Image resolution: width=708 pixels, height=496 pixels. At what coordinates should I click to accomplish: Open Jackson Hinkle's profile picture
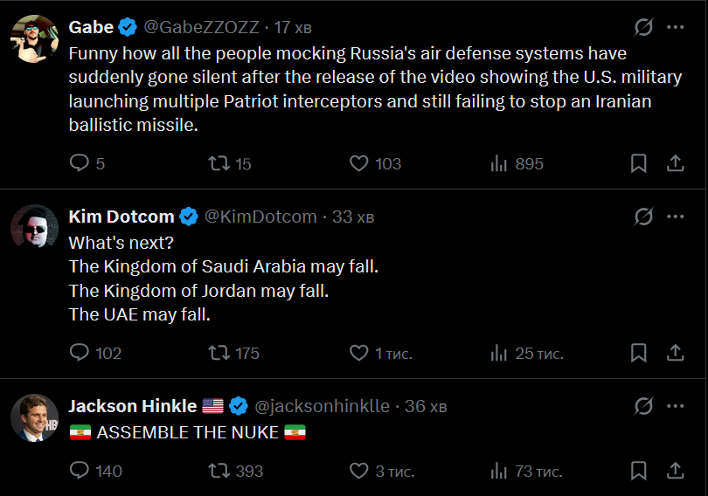click(x=34, y=418)
